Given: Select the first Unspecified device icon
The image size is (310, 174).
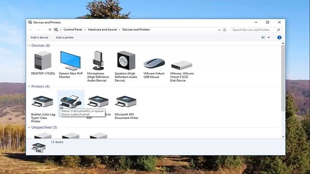Looking at the screenshot, I should [x=43, y=135].
